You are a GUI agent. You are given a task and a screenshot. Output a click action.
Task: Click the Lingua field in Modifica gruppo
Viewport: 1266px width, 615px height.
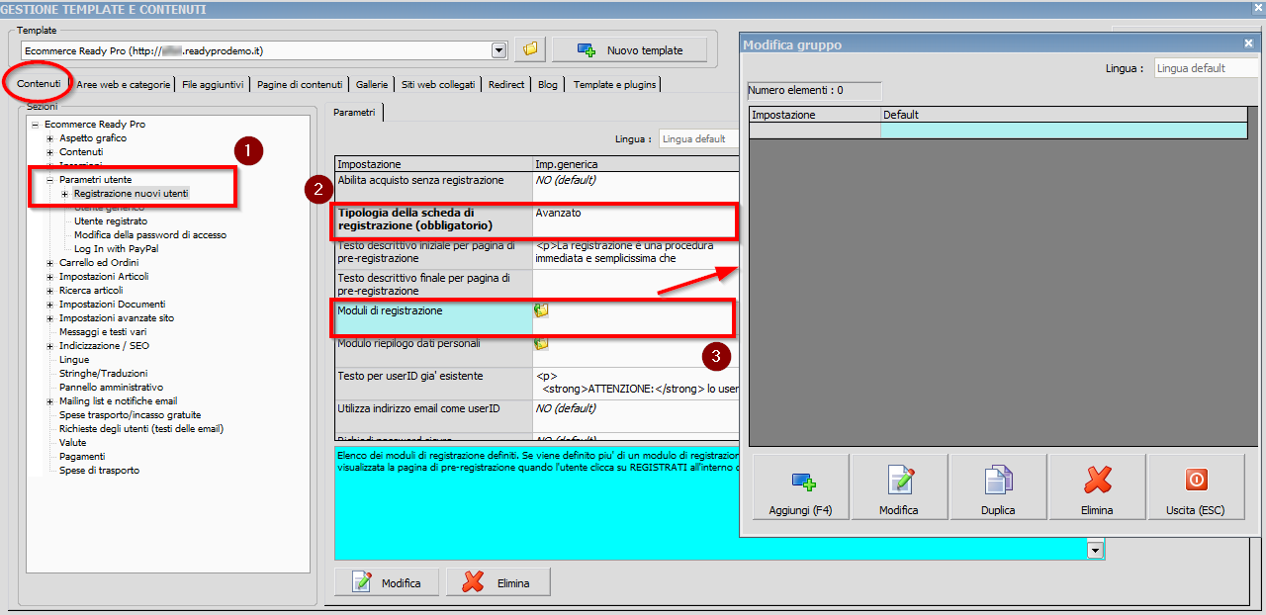1205,68
